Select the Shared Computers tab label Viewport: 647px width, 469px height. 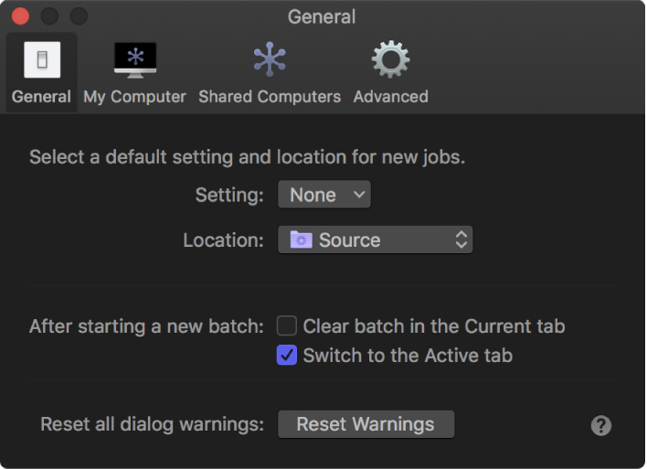point(270,96)
